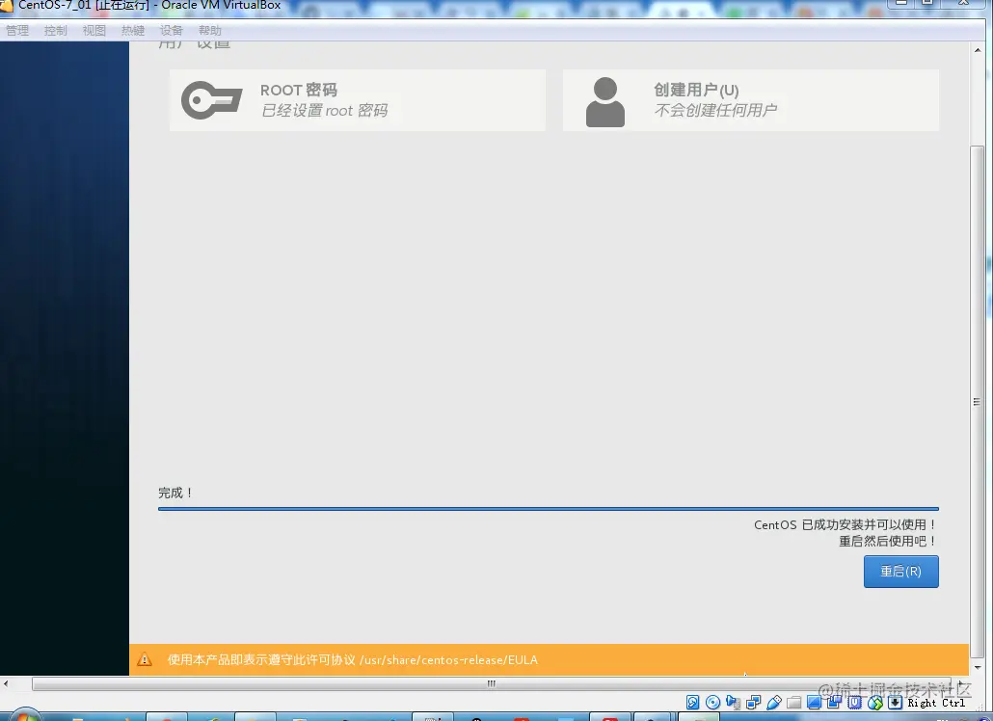Click the 重启(R) reboot button
This screenshot has height=721, width=993.
(x=900, y=572)
